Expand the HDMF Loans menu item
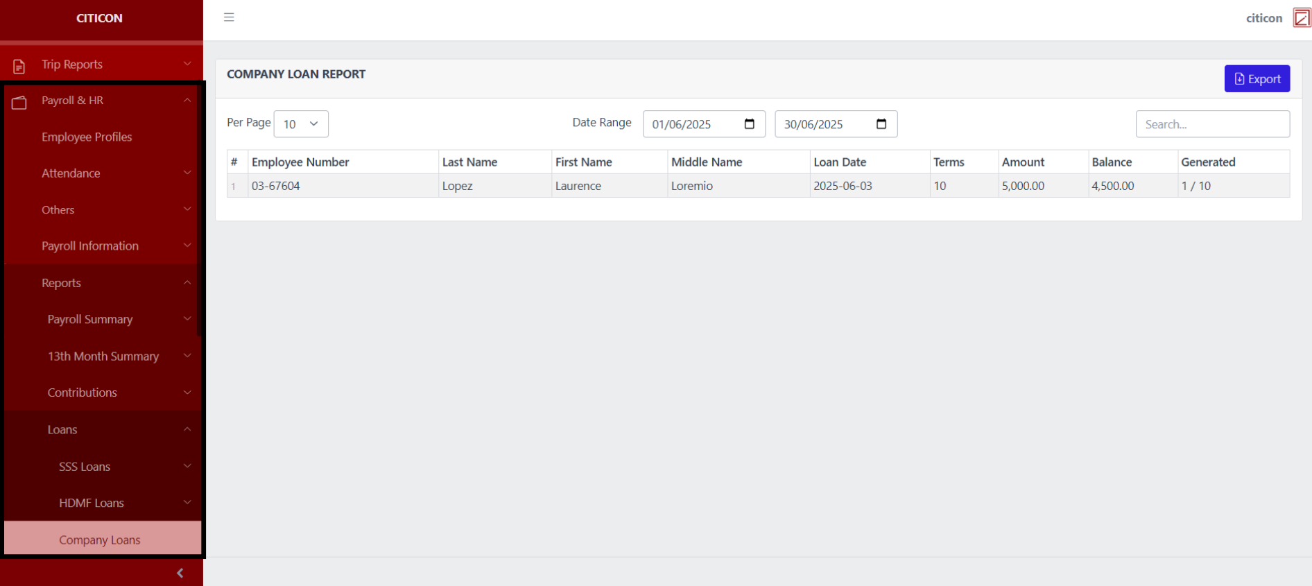 [x=101, y=503]
